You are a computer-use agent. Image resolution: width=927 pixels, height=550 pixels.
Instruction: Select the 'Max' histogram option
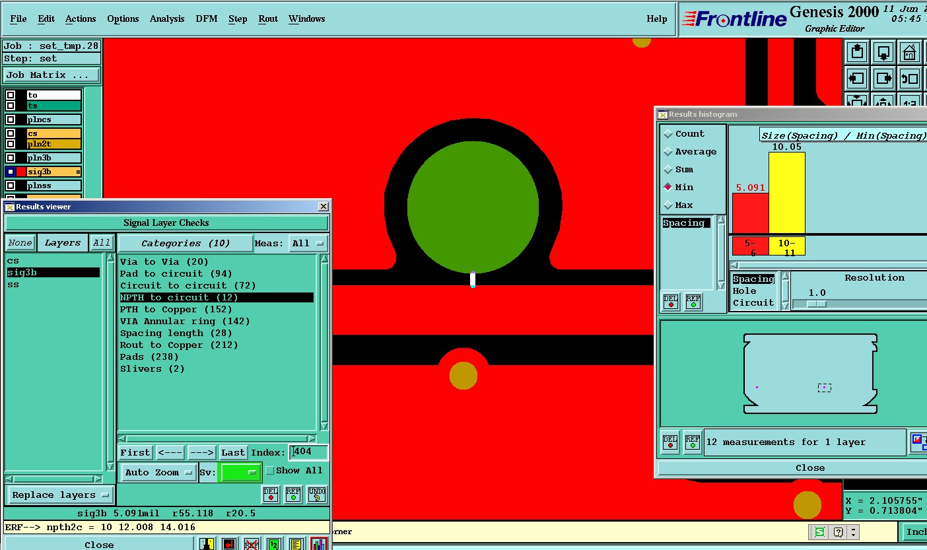(x=668, y=205)
